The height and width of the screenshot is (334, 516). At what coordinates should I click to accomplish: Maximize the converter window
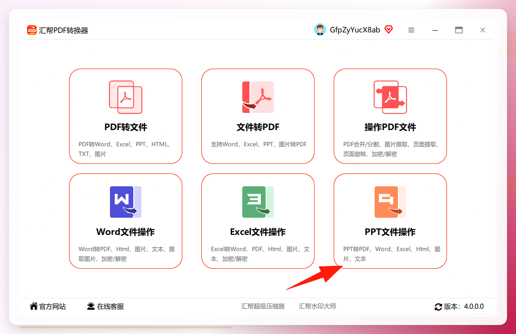[x=459, y=30]
